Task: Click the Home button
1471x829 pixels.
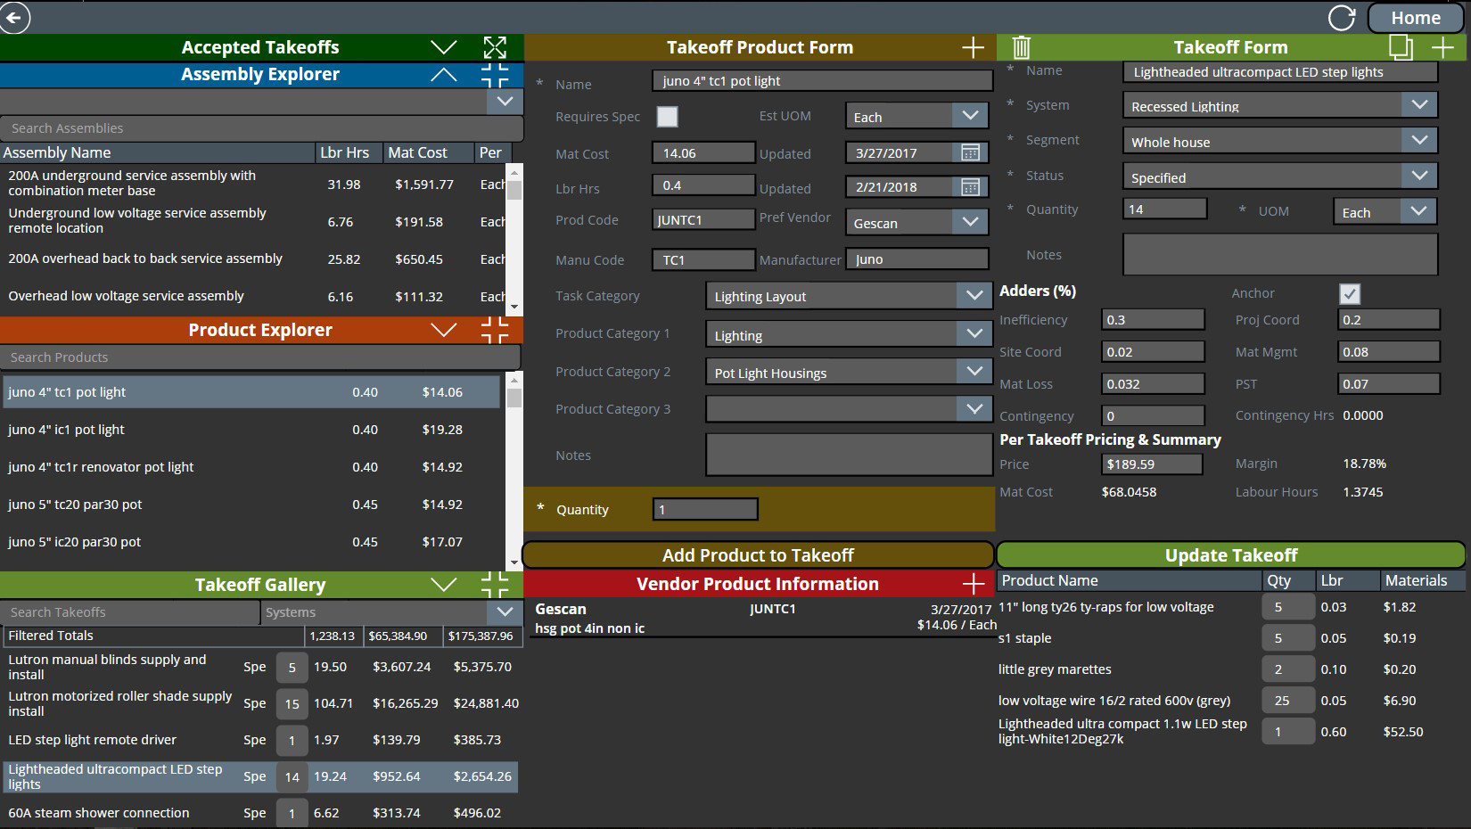Action: [1416, 17]
